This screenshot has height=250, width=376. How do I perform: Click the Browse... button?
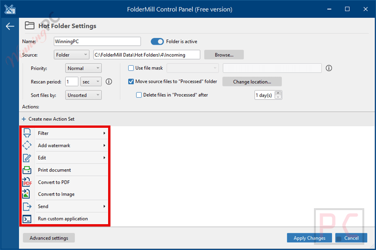click(x=224, y=55)
